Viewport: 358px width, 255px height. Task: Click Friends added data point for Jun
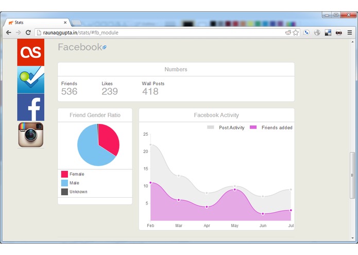click(x=263, y=214)
